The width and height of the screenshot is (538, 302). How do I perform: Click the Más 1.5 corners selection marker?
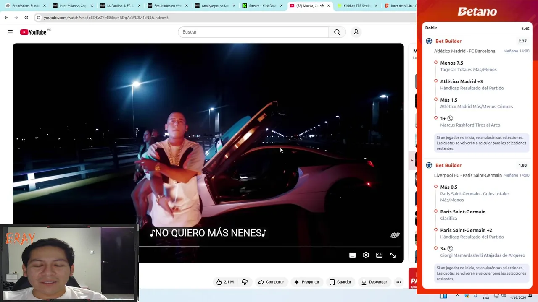pos(436,99)
